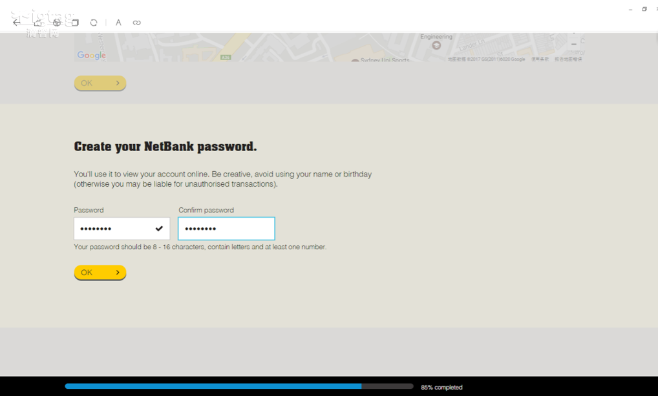Open the map terms link '使用条款'
This screenshot has width=658, height=396.
(x=540, y=59)
